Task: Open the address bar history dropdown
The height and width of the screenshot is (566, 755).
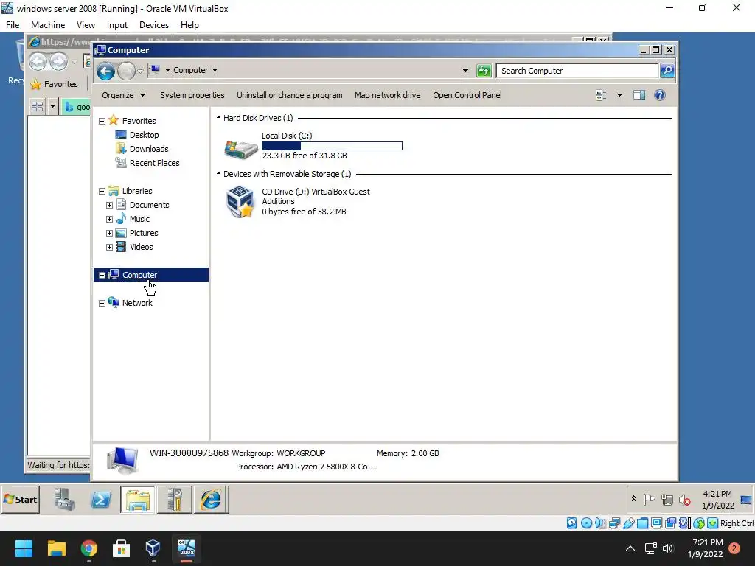Action: (x=465, y=71)
